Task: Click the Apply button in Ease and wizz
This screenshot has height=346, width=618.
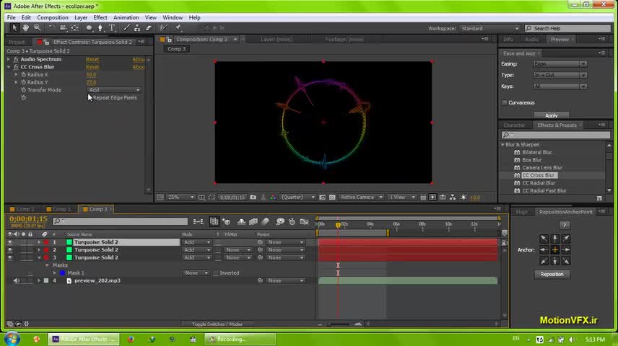Action: pos(552,115)
